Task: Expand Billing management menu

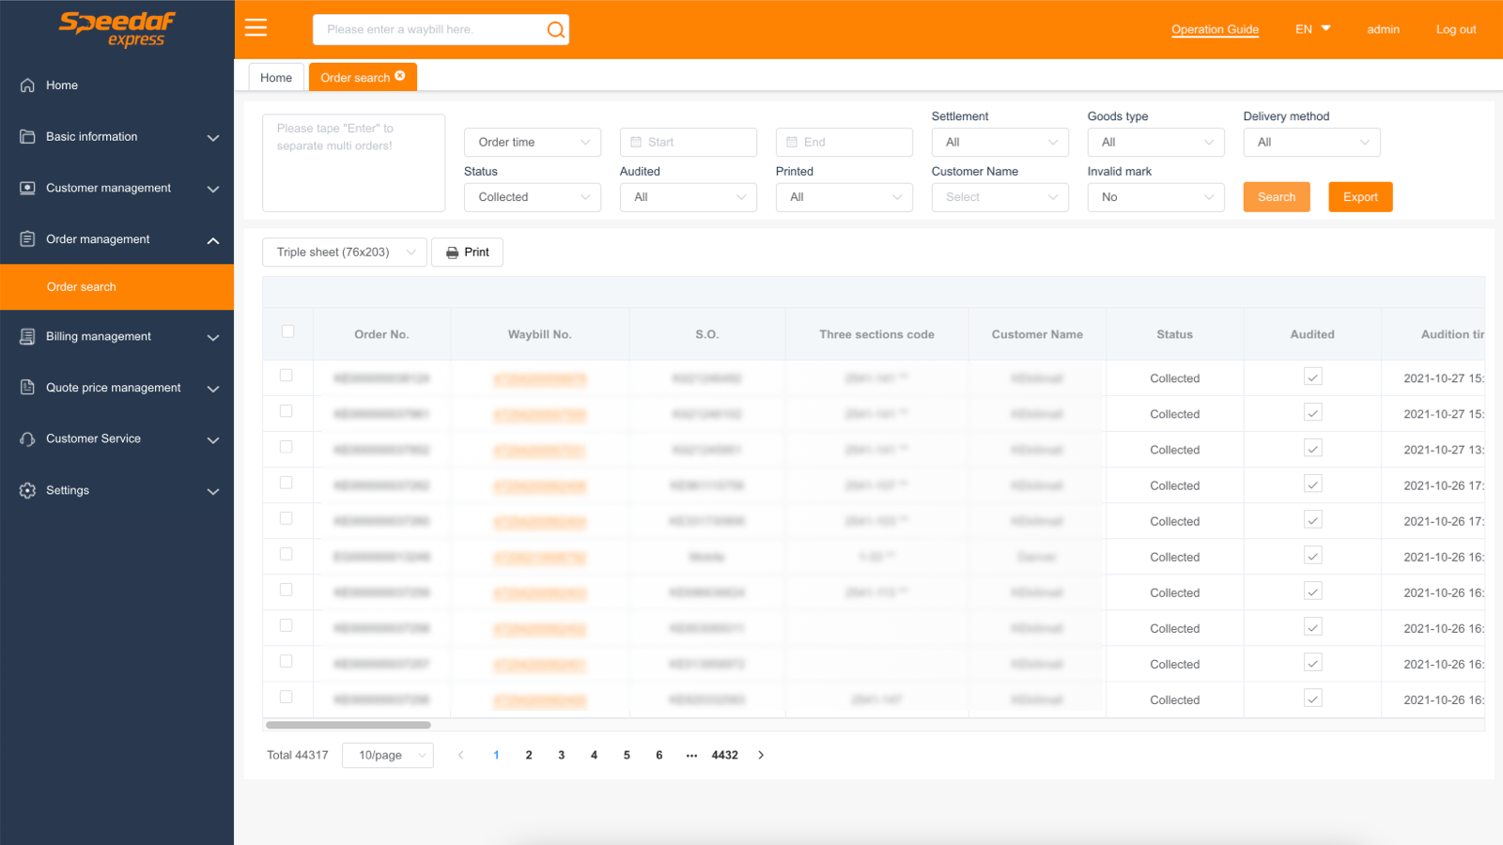Action: (213, 337)
